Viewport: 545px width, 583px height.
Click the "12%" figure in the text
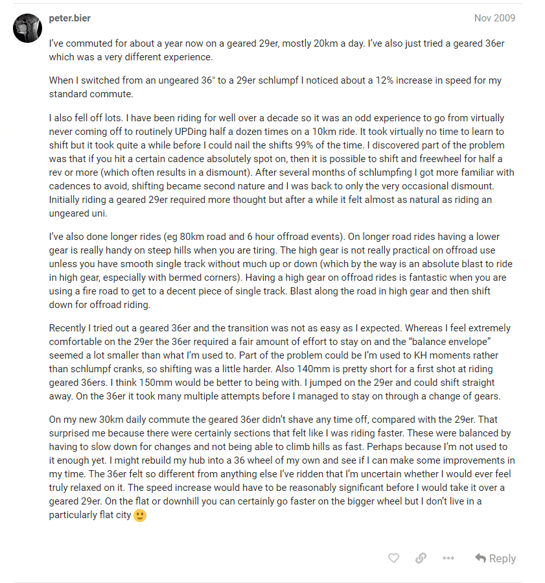click(x=362, y=81)
